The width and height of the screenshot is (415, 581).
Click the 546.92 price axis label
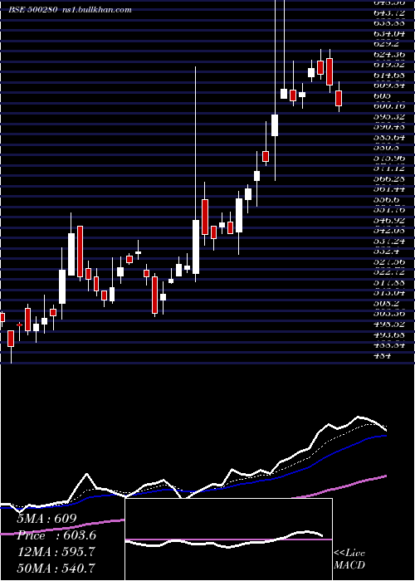point(388,221)
